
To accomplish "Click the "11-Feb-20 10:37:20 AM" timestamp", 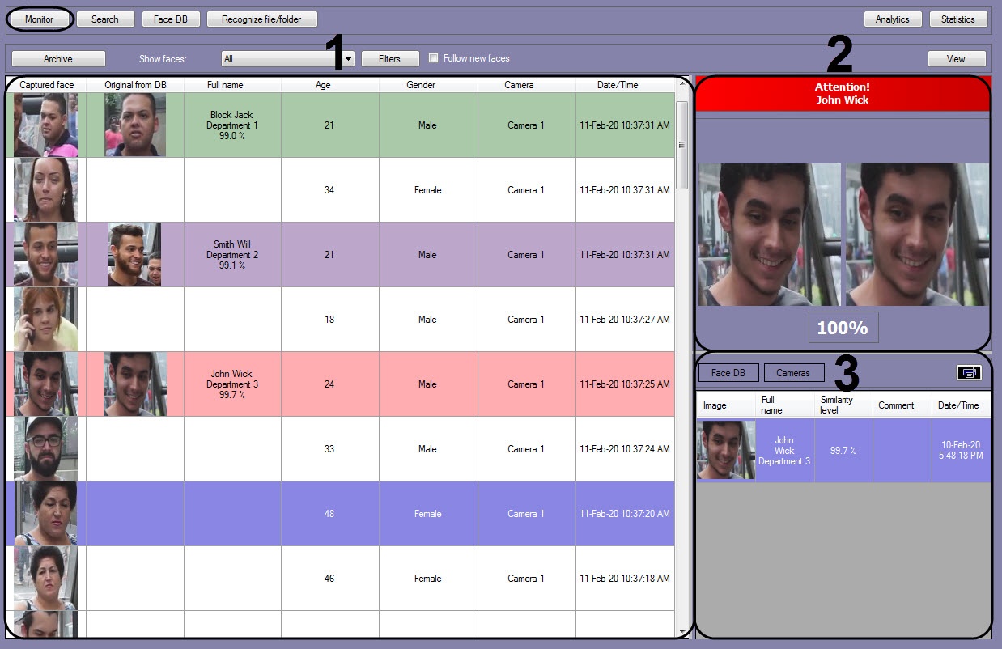I will (x=625, y=514).
